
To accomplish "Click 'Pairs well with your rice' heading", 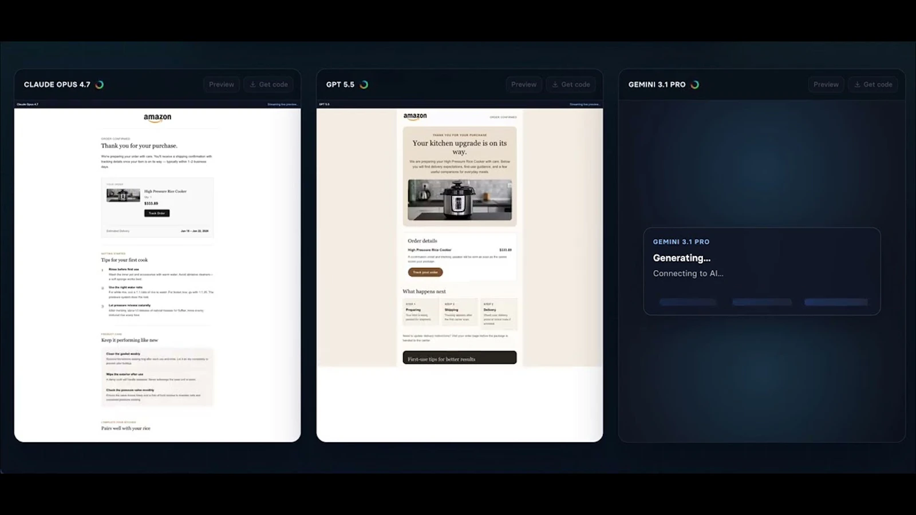I will pos(126,428).
